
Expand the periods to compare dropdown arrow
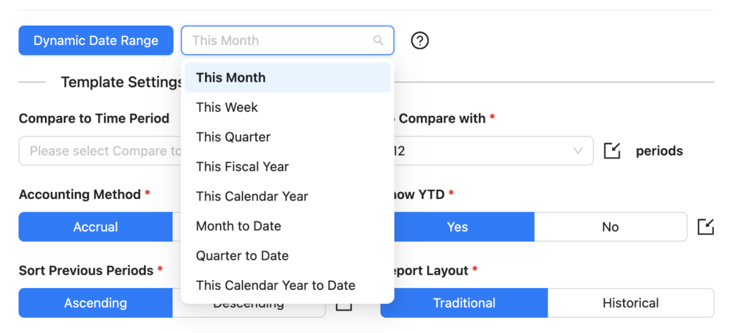578,151
